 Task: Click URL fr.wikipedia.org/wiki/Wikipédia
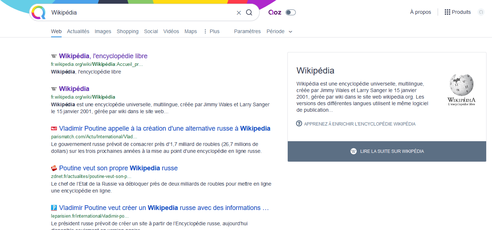click(x=83, y=97)
